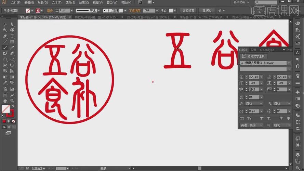Open Adobe Bridge via Br icon
Screen dimensions: 304x171
coord(140,2)
